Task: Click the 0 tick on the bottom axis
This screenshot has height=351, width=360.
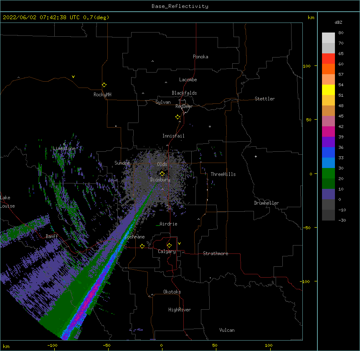Action: pyautogui.click(x=162, y=345)
